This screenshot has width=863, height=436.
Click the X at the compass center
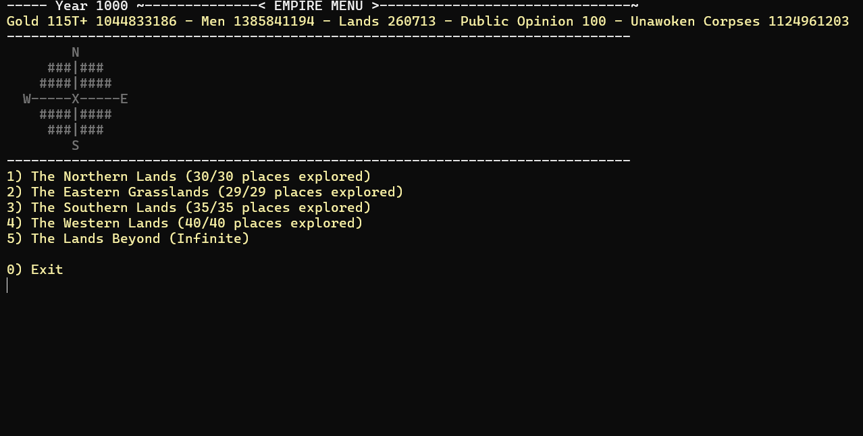point(76,99)
